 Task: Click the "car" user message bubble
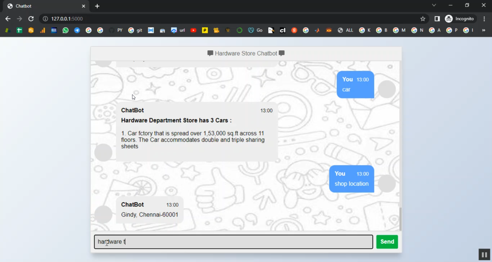click(355, 85)
